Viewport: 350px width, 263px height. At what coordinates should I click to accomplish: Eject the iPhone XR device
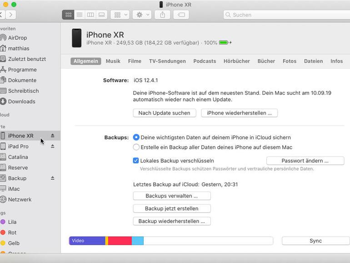tap(52, 136)
